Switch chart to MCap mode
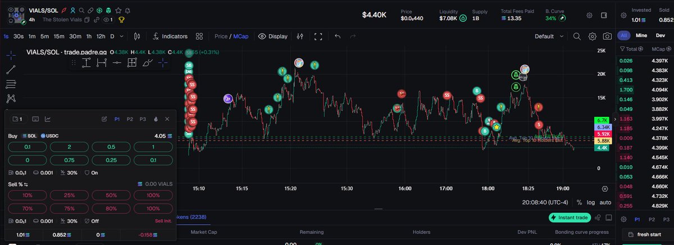674x245 pixels. click(242, 37)
